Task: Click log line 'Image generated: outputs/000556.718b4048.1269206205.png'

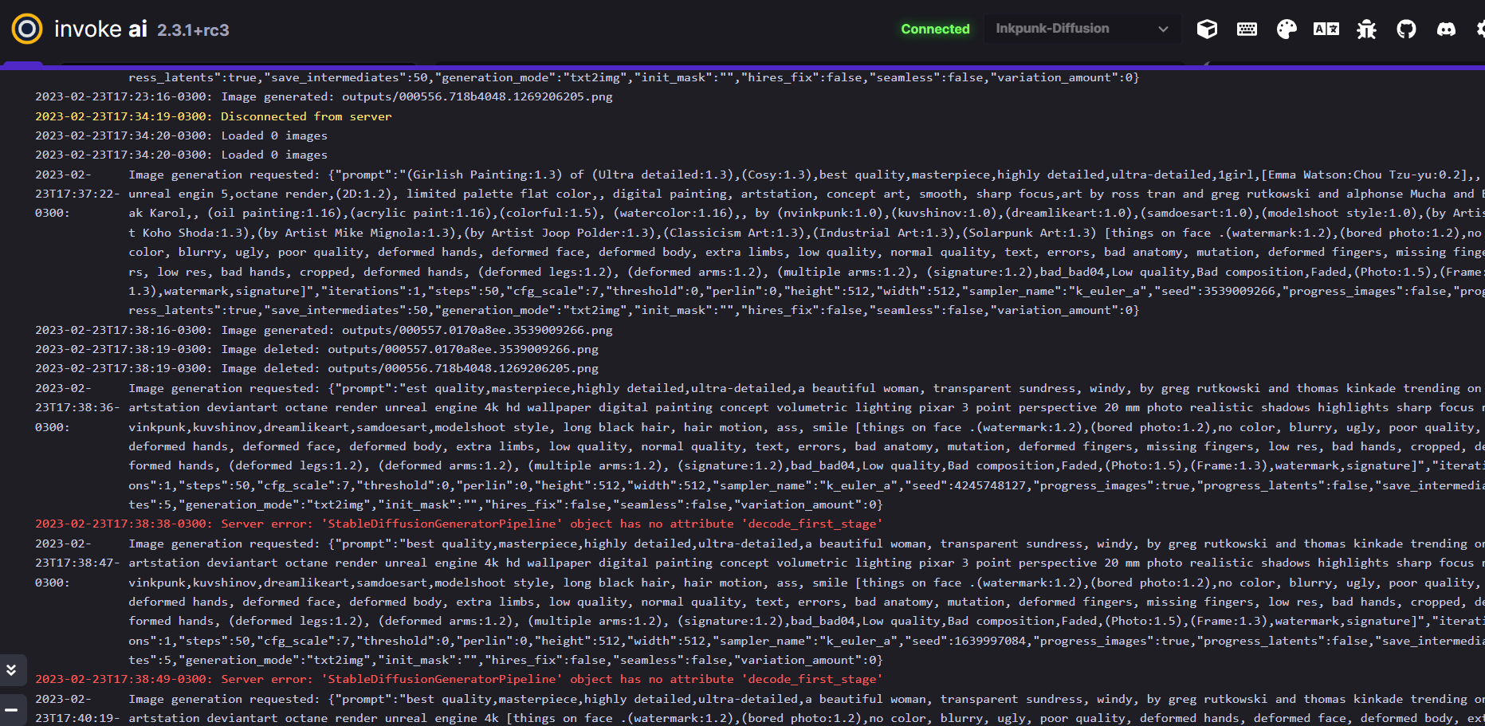Action: [324, 96]
